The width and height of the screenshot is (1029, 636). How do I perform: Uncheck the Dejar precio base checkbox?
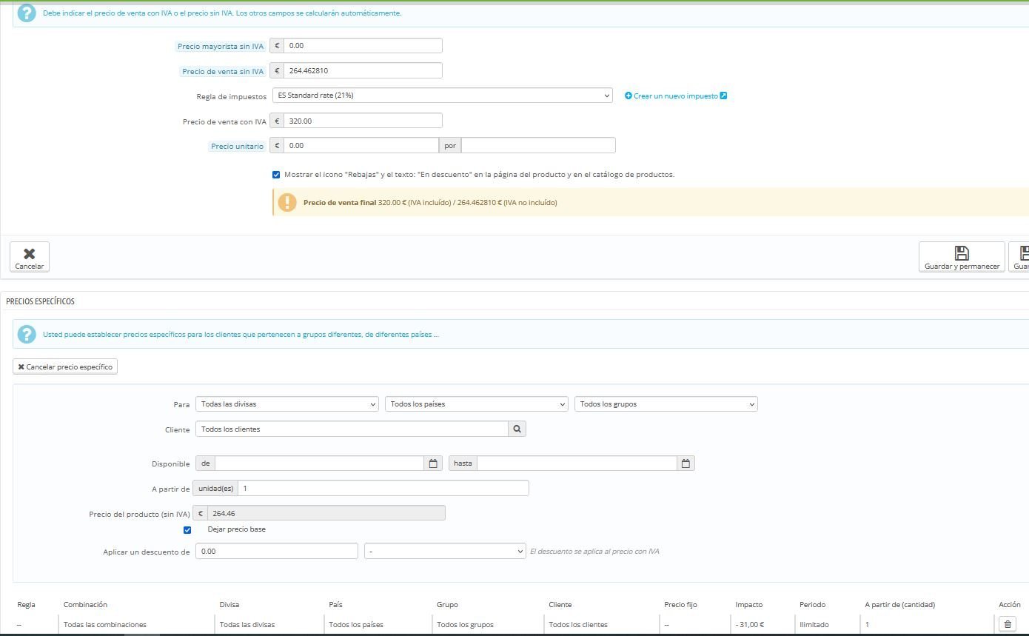pyautogui.click(x=187, y=530)
